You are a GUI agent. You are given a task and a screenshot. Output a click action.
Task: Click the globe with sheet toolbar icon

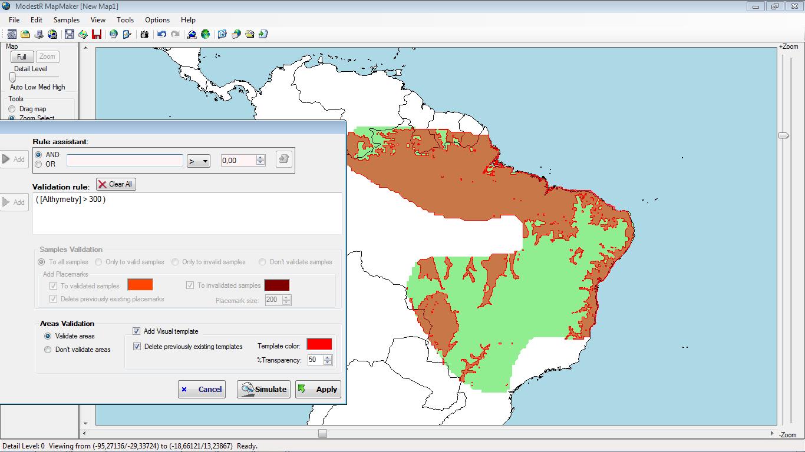coord(236,34)
